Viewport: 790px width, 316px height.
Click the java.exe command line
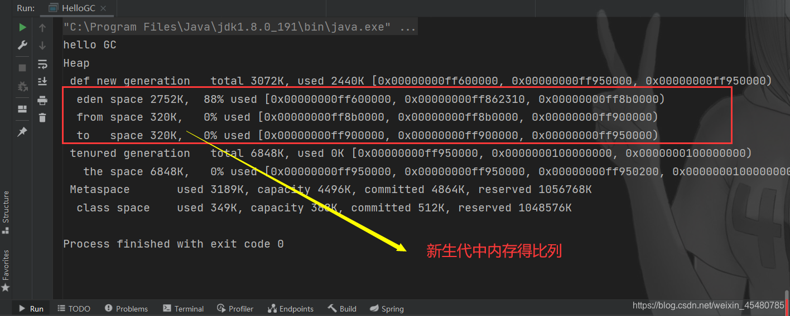coord(239,27)
